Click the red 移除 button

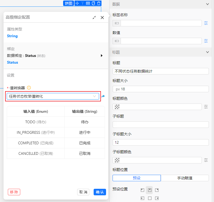click(x=14, y=192)
